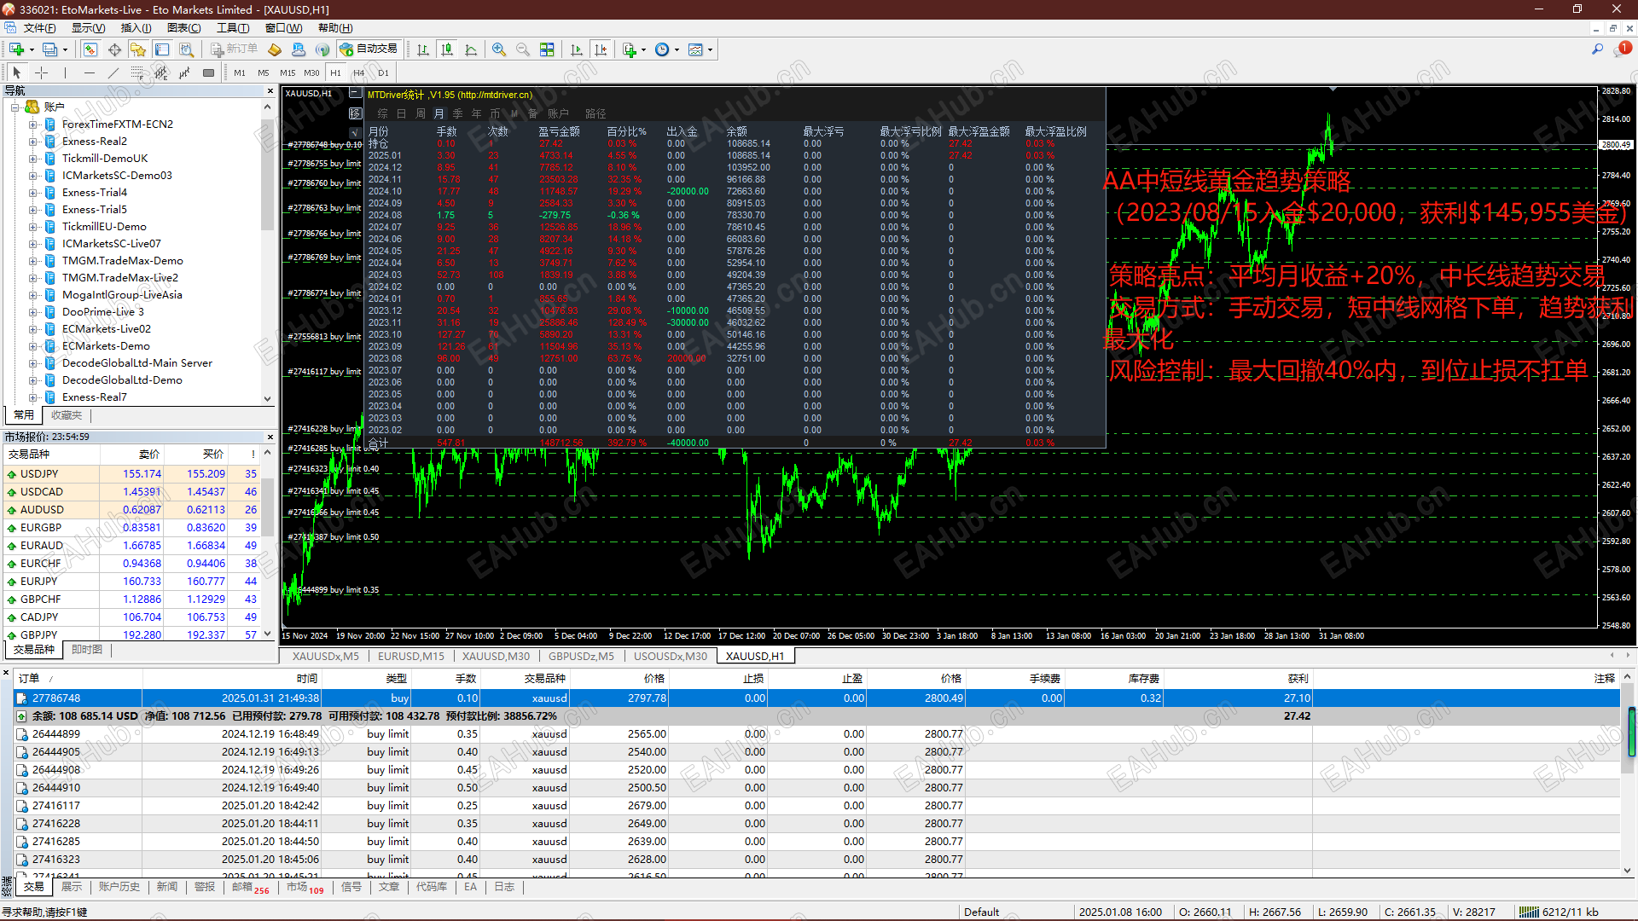Click the zoom out magnifier icon
The image size is (1638, 921).
[x=523, y=49]
